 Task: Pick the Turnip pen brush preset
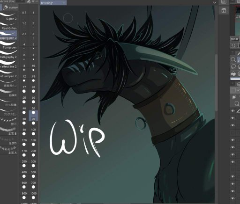tap(8, 45)
